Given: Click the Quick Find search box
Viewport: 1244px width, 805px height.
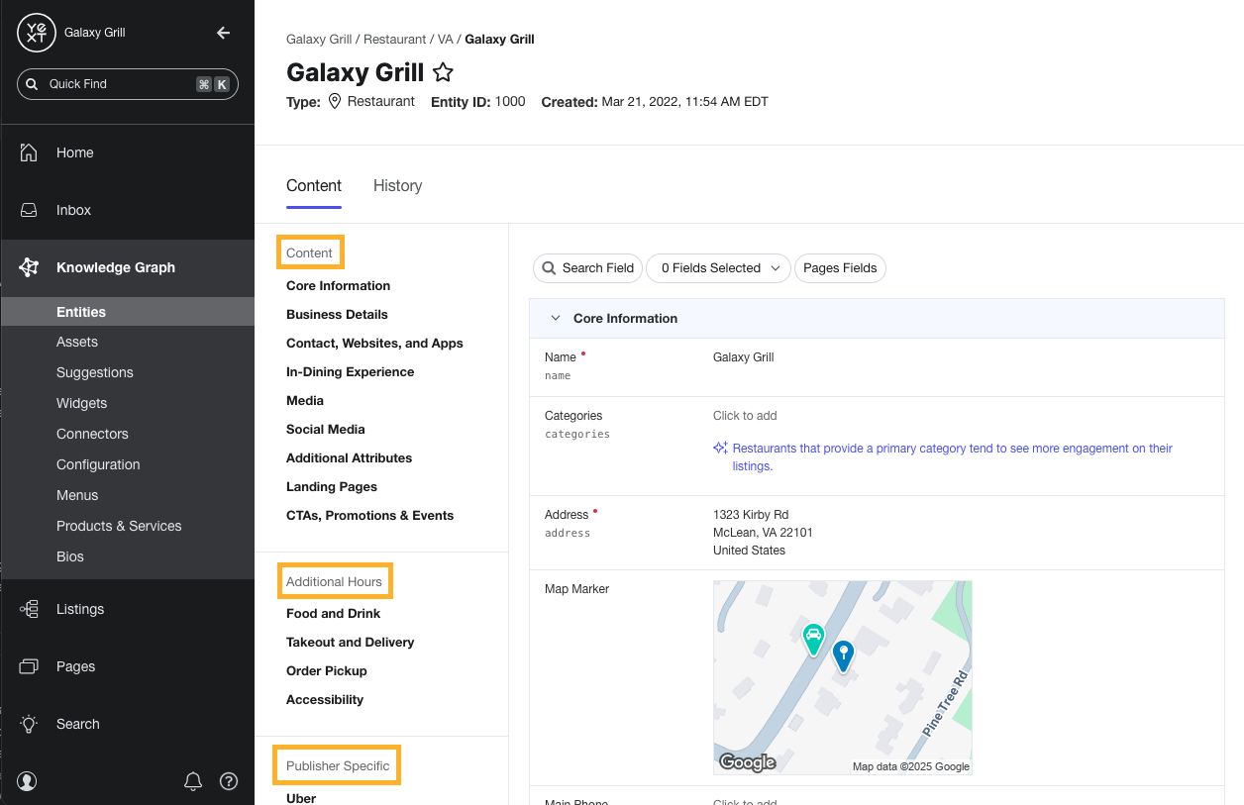Looking at the screenshot, I should point(127,84).
